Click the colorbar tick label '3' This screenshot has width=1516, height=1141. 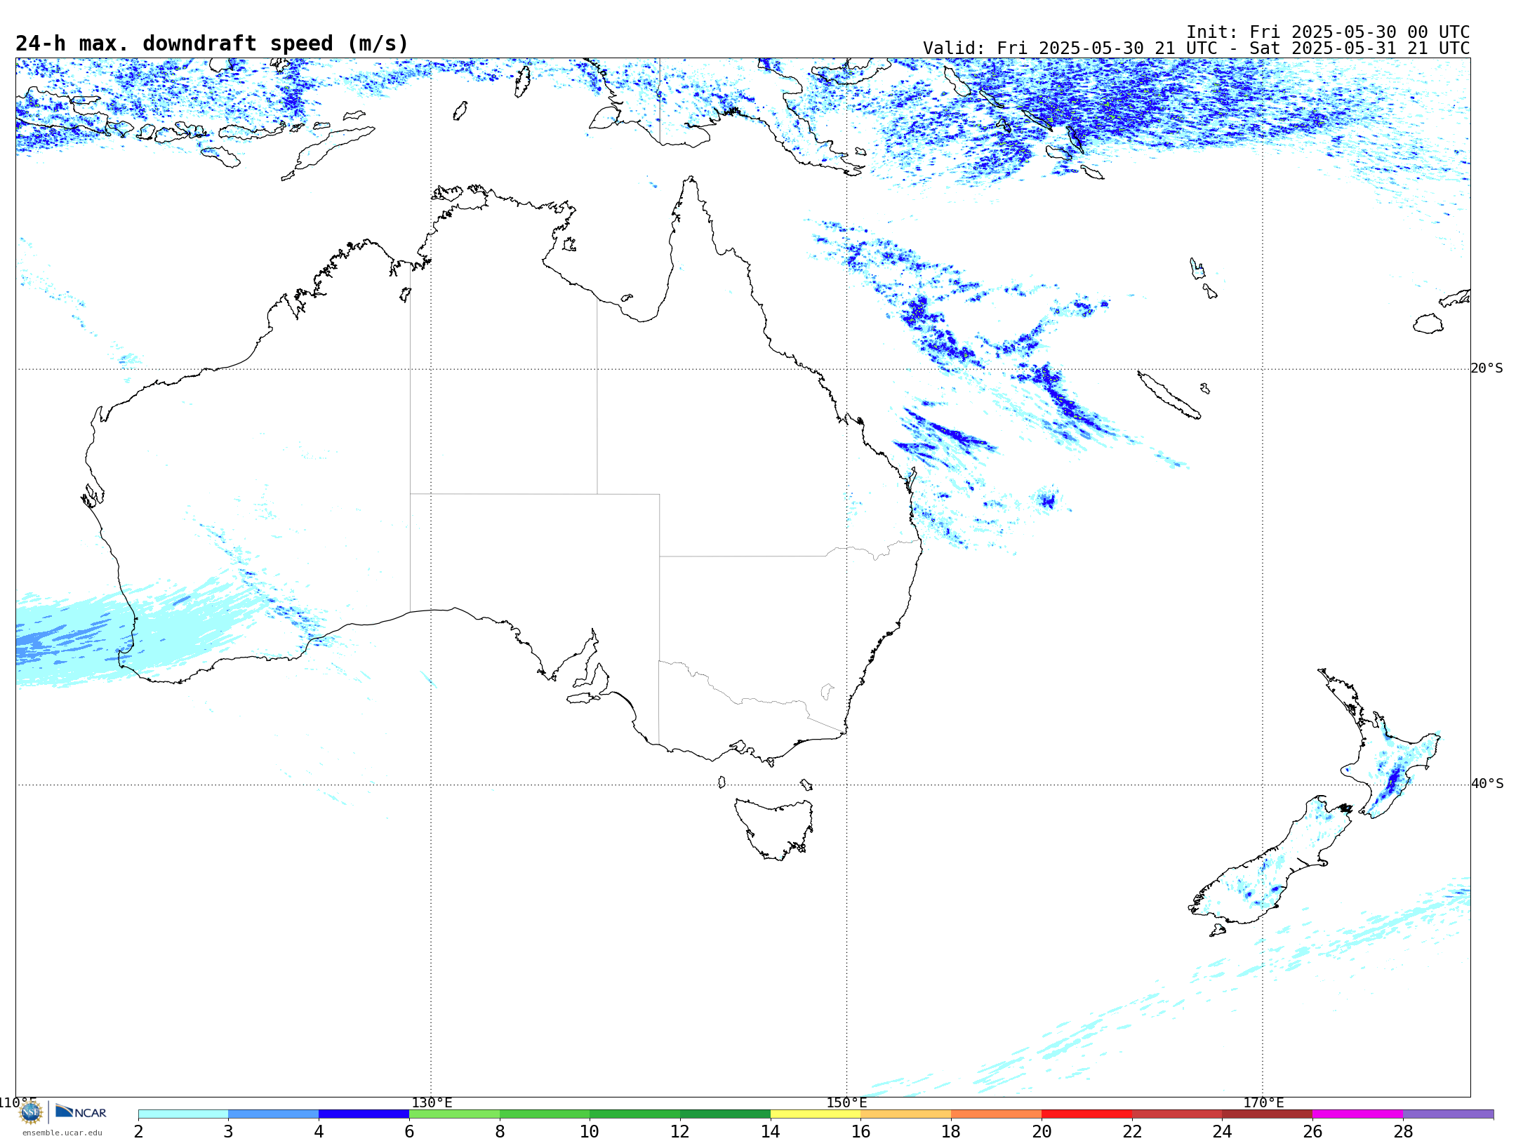click(x=228, y=1132)
